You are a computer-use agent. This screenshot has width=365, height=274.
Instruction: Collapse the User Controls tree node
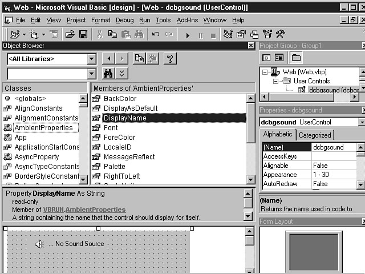tap(277, 81)
